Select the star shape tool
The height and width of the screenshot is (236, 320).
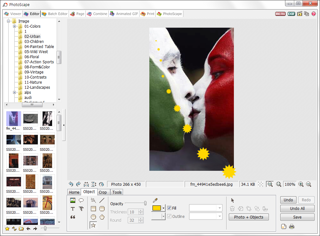click(93, 225)
